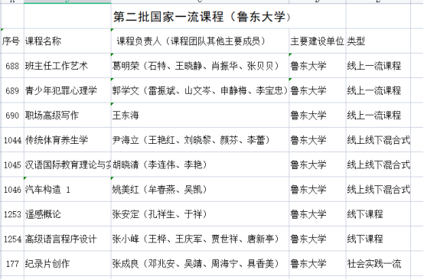Select cell with 青少年犯罪心理学

point(67,90)
